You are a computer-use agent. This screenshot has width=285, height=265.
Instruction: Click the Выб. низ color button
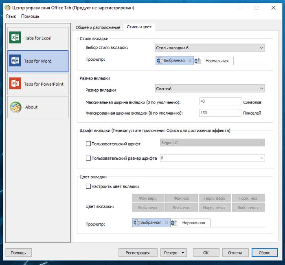(x=182, y=207)
